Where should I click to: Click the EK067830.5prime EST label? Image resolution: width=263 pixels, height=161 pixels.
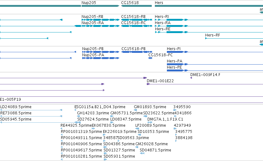108,125
